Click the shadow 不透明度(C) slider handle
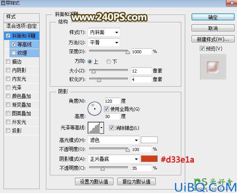237x193 pixels. tap(102, 169)
